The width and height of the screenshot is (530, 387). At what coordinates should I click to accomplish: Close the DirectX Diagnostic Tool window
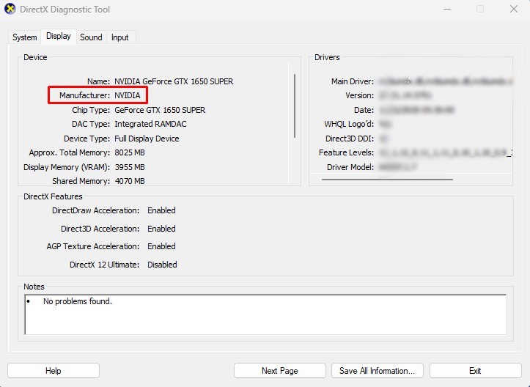(x=513, y=10)
